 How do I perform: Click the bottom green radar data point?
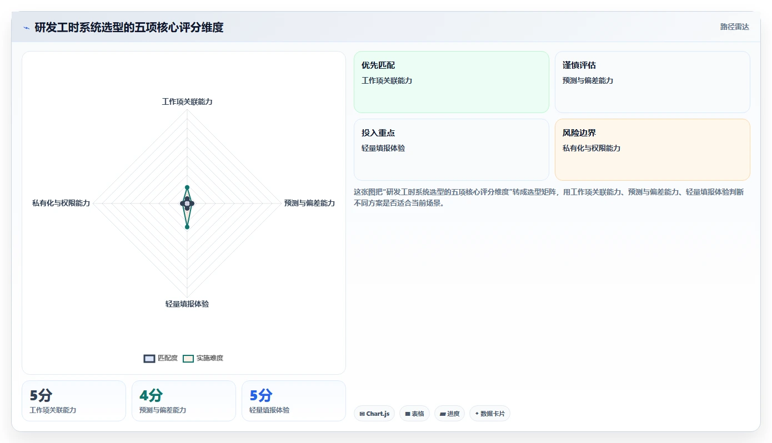click(x=187, y=227)
